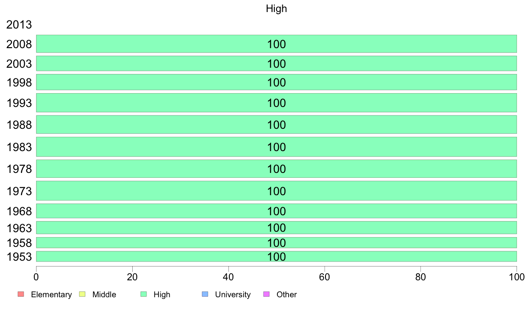Screen dimensions: 529x328
Task: Click the 1958 year axis label
Action: click(x=19, y=243)
